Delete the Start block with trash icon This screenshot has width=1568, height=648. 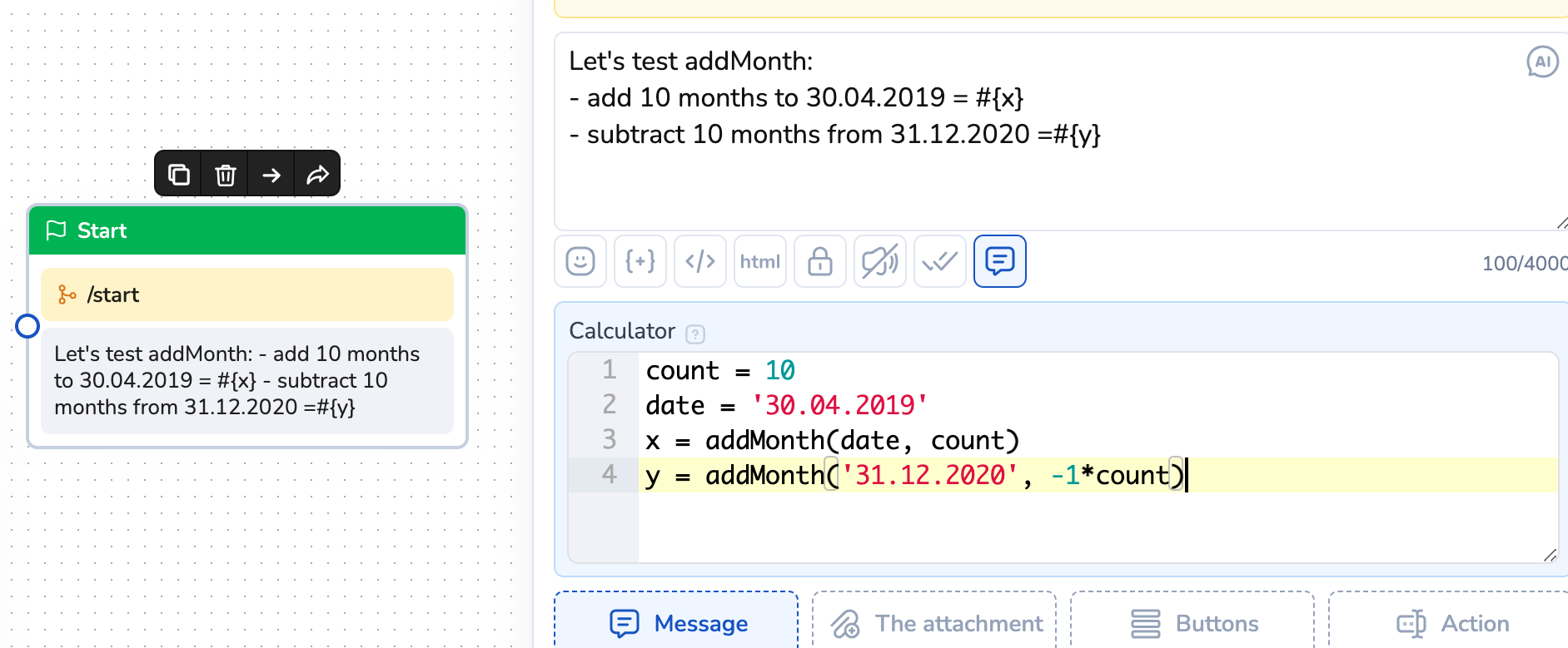[225, 175]
